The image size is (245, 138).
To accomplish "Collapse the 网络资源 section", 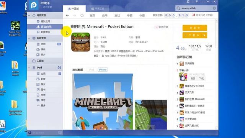I will tap(29, 15).
